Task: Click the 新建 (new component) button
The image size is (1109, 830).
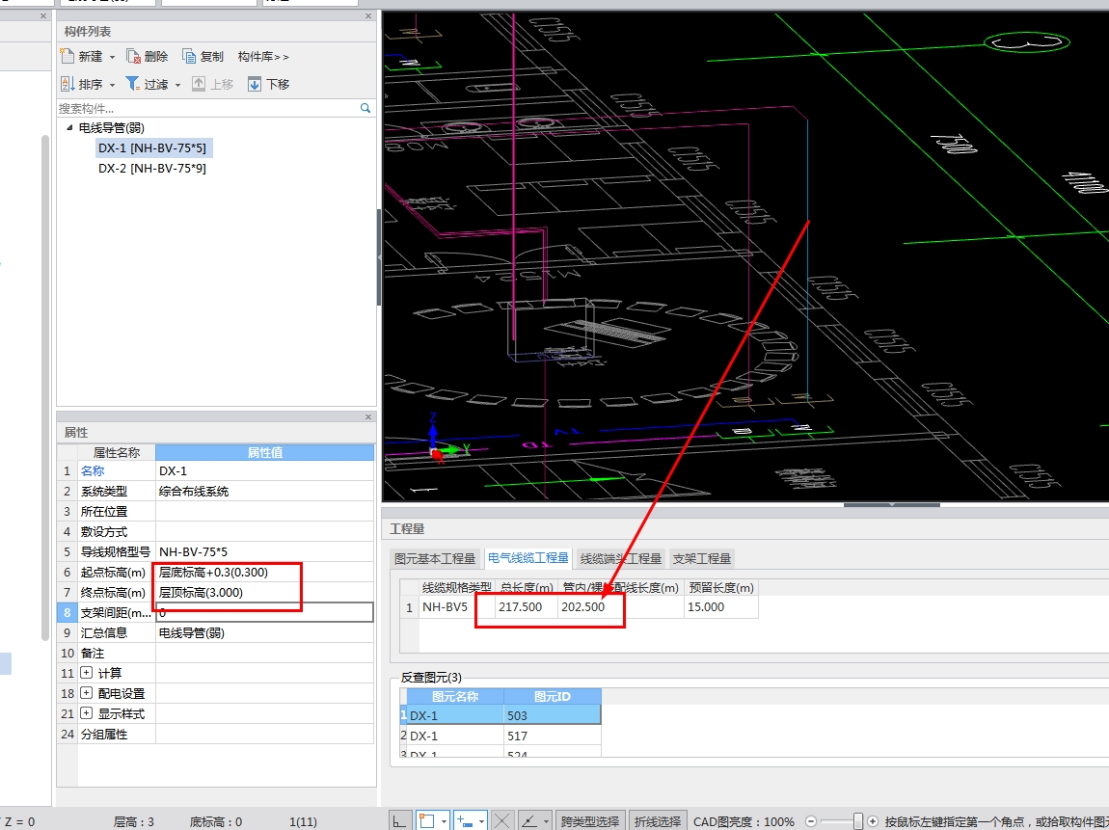Action: tap(82, 57)
